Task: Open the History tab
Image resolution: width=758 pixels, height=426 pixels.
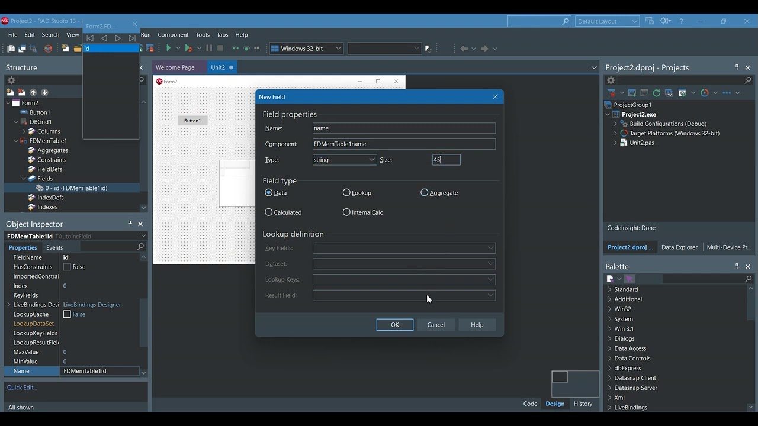Action: tap(583, 404)
